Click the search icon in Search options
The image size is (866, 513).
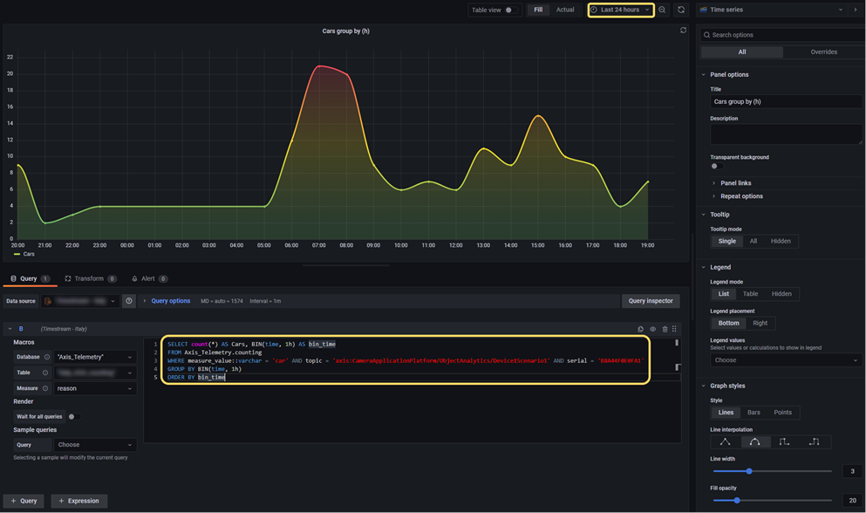[706, 35]
